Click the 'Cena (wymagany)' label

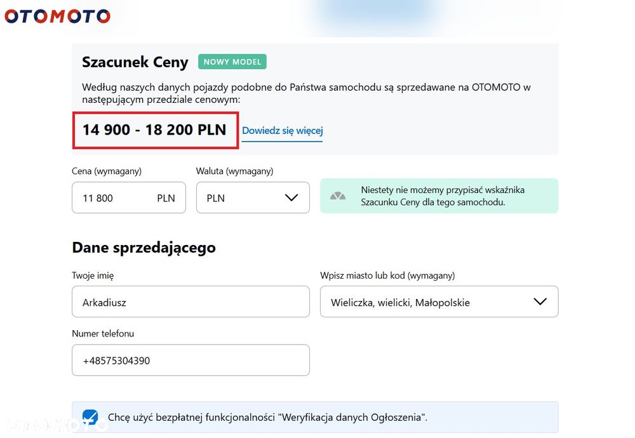coord(107,171)
